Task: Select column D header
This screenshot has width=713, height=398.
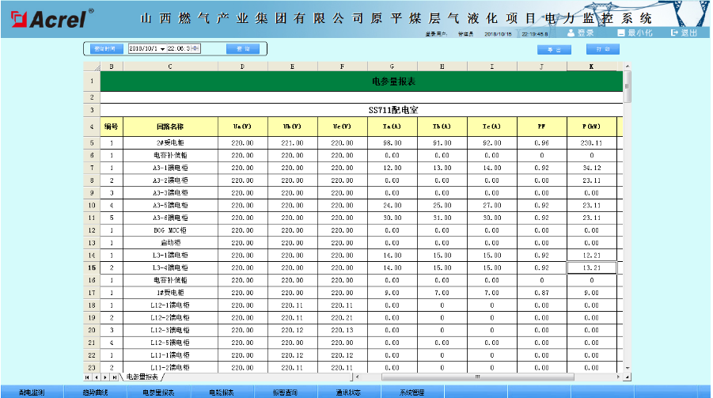Action: pos(242,67)
